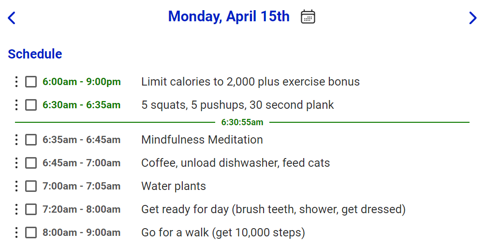Open three-dot menu for Coffee, unload dishwasher task
The image size is (485, 247).
(16, 163)
